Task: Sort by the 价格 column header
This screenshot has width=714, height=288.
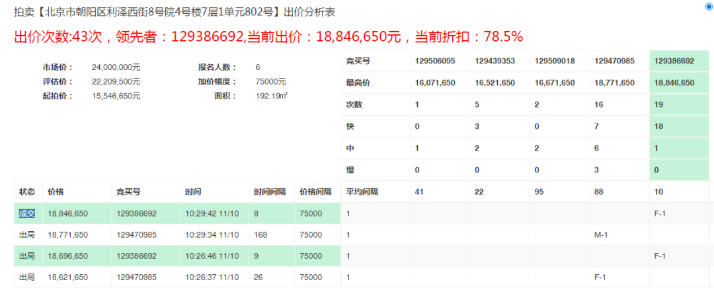Action: coord(56,192)
